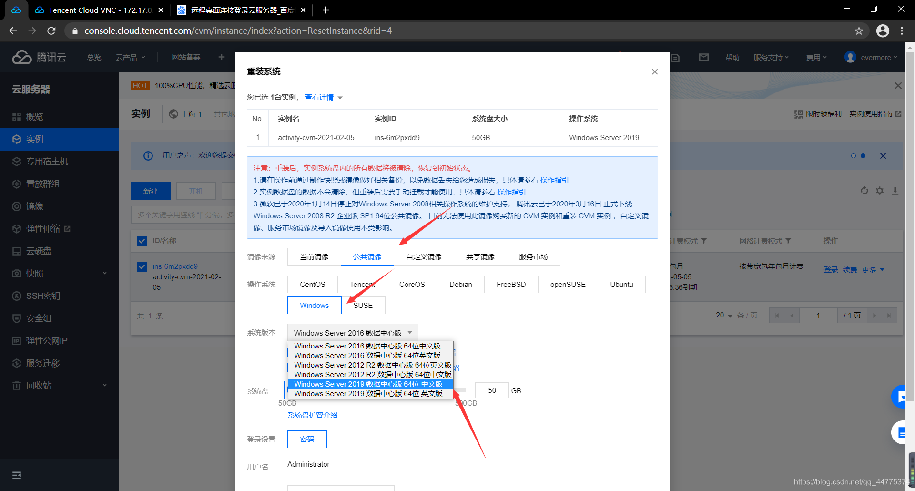Open first 操作指引 link in the notice
The height and width of the screenshot is (491, 915).
click(554, 180)
